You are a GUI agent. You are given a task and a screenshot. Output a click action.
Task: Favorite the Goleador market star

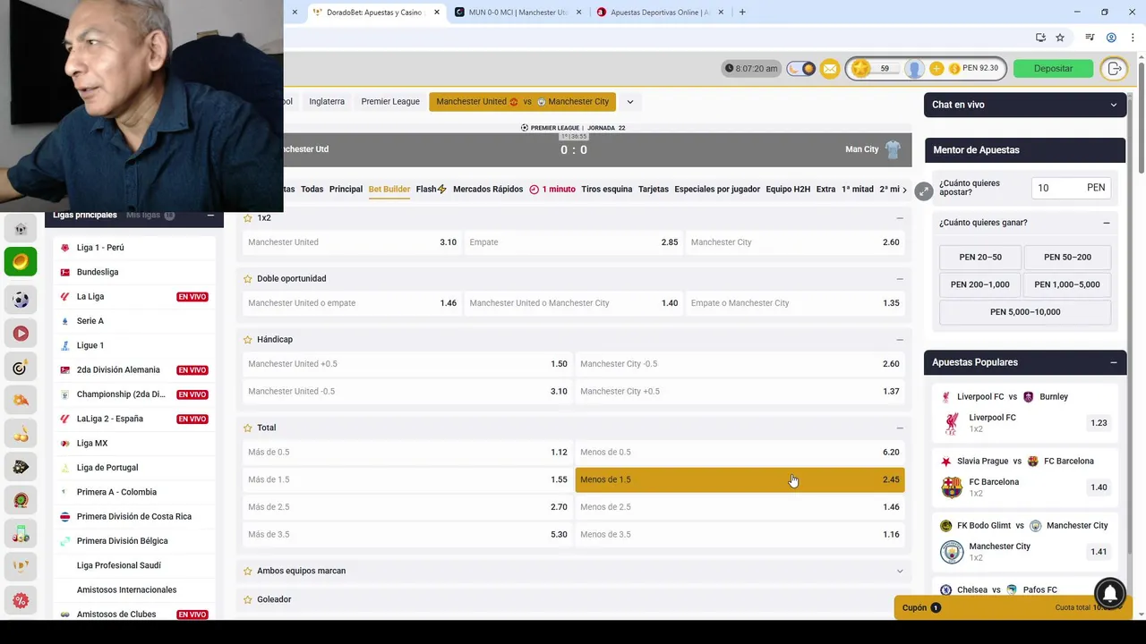(248, 599)
